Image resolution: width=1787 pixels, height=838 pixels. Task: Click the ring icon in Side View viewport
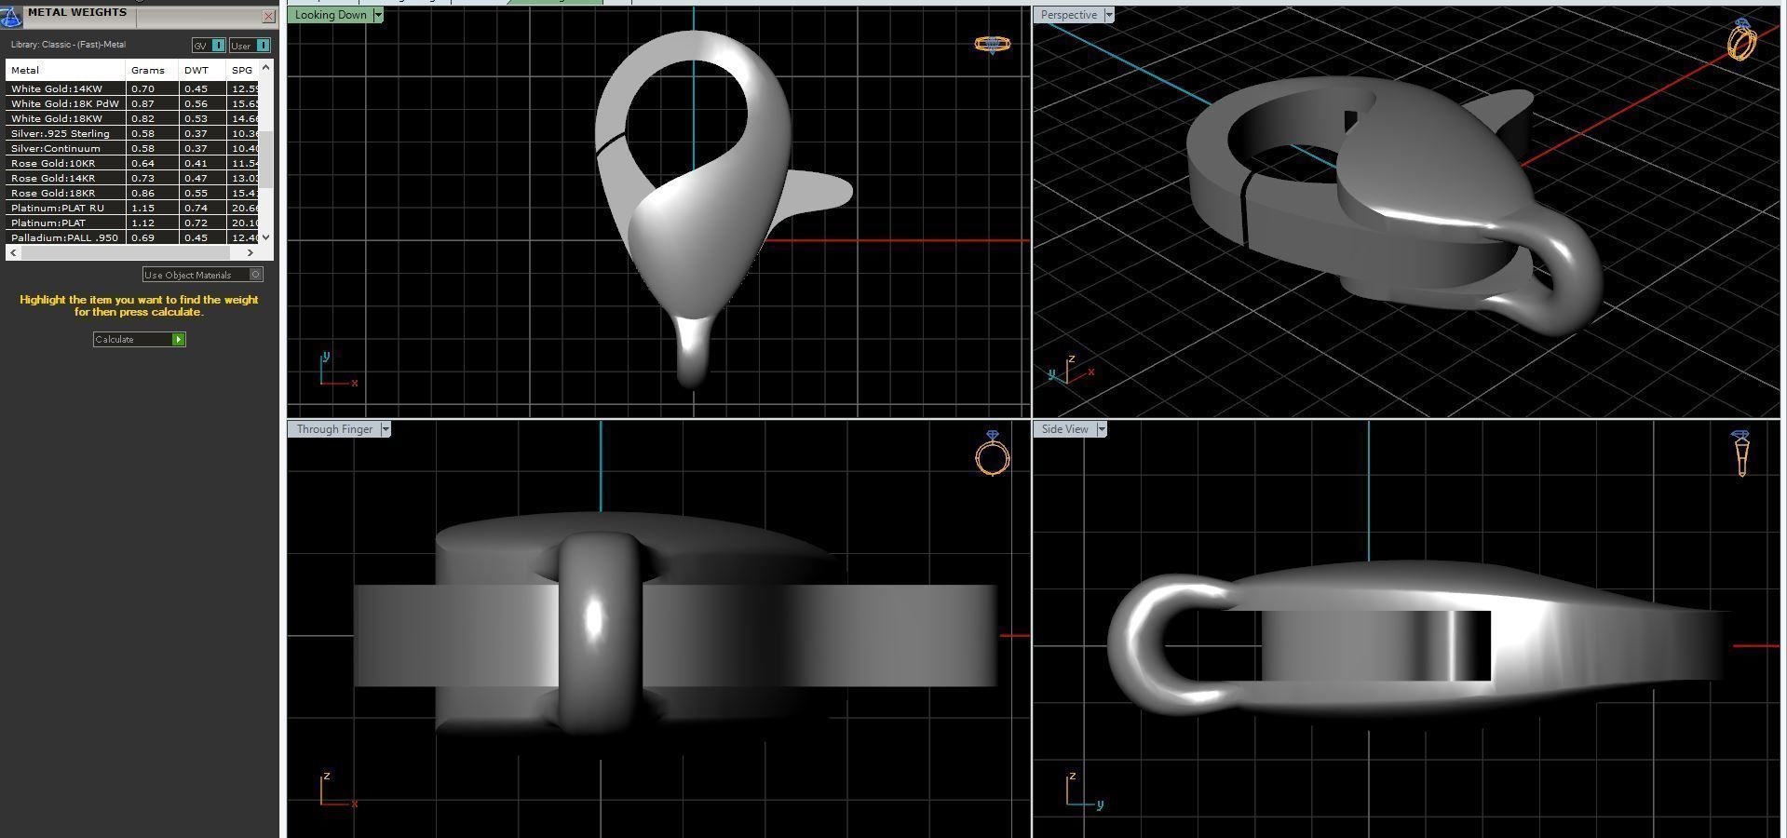1740,453
